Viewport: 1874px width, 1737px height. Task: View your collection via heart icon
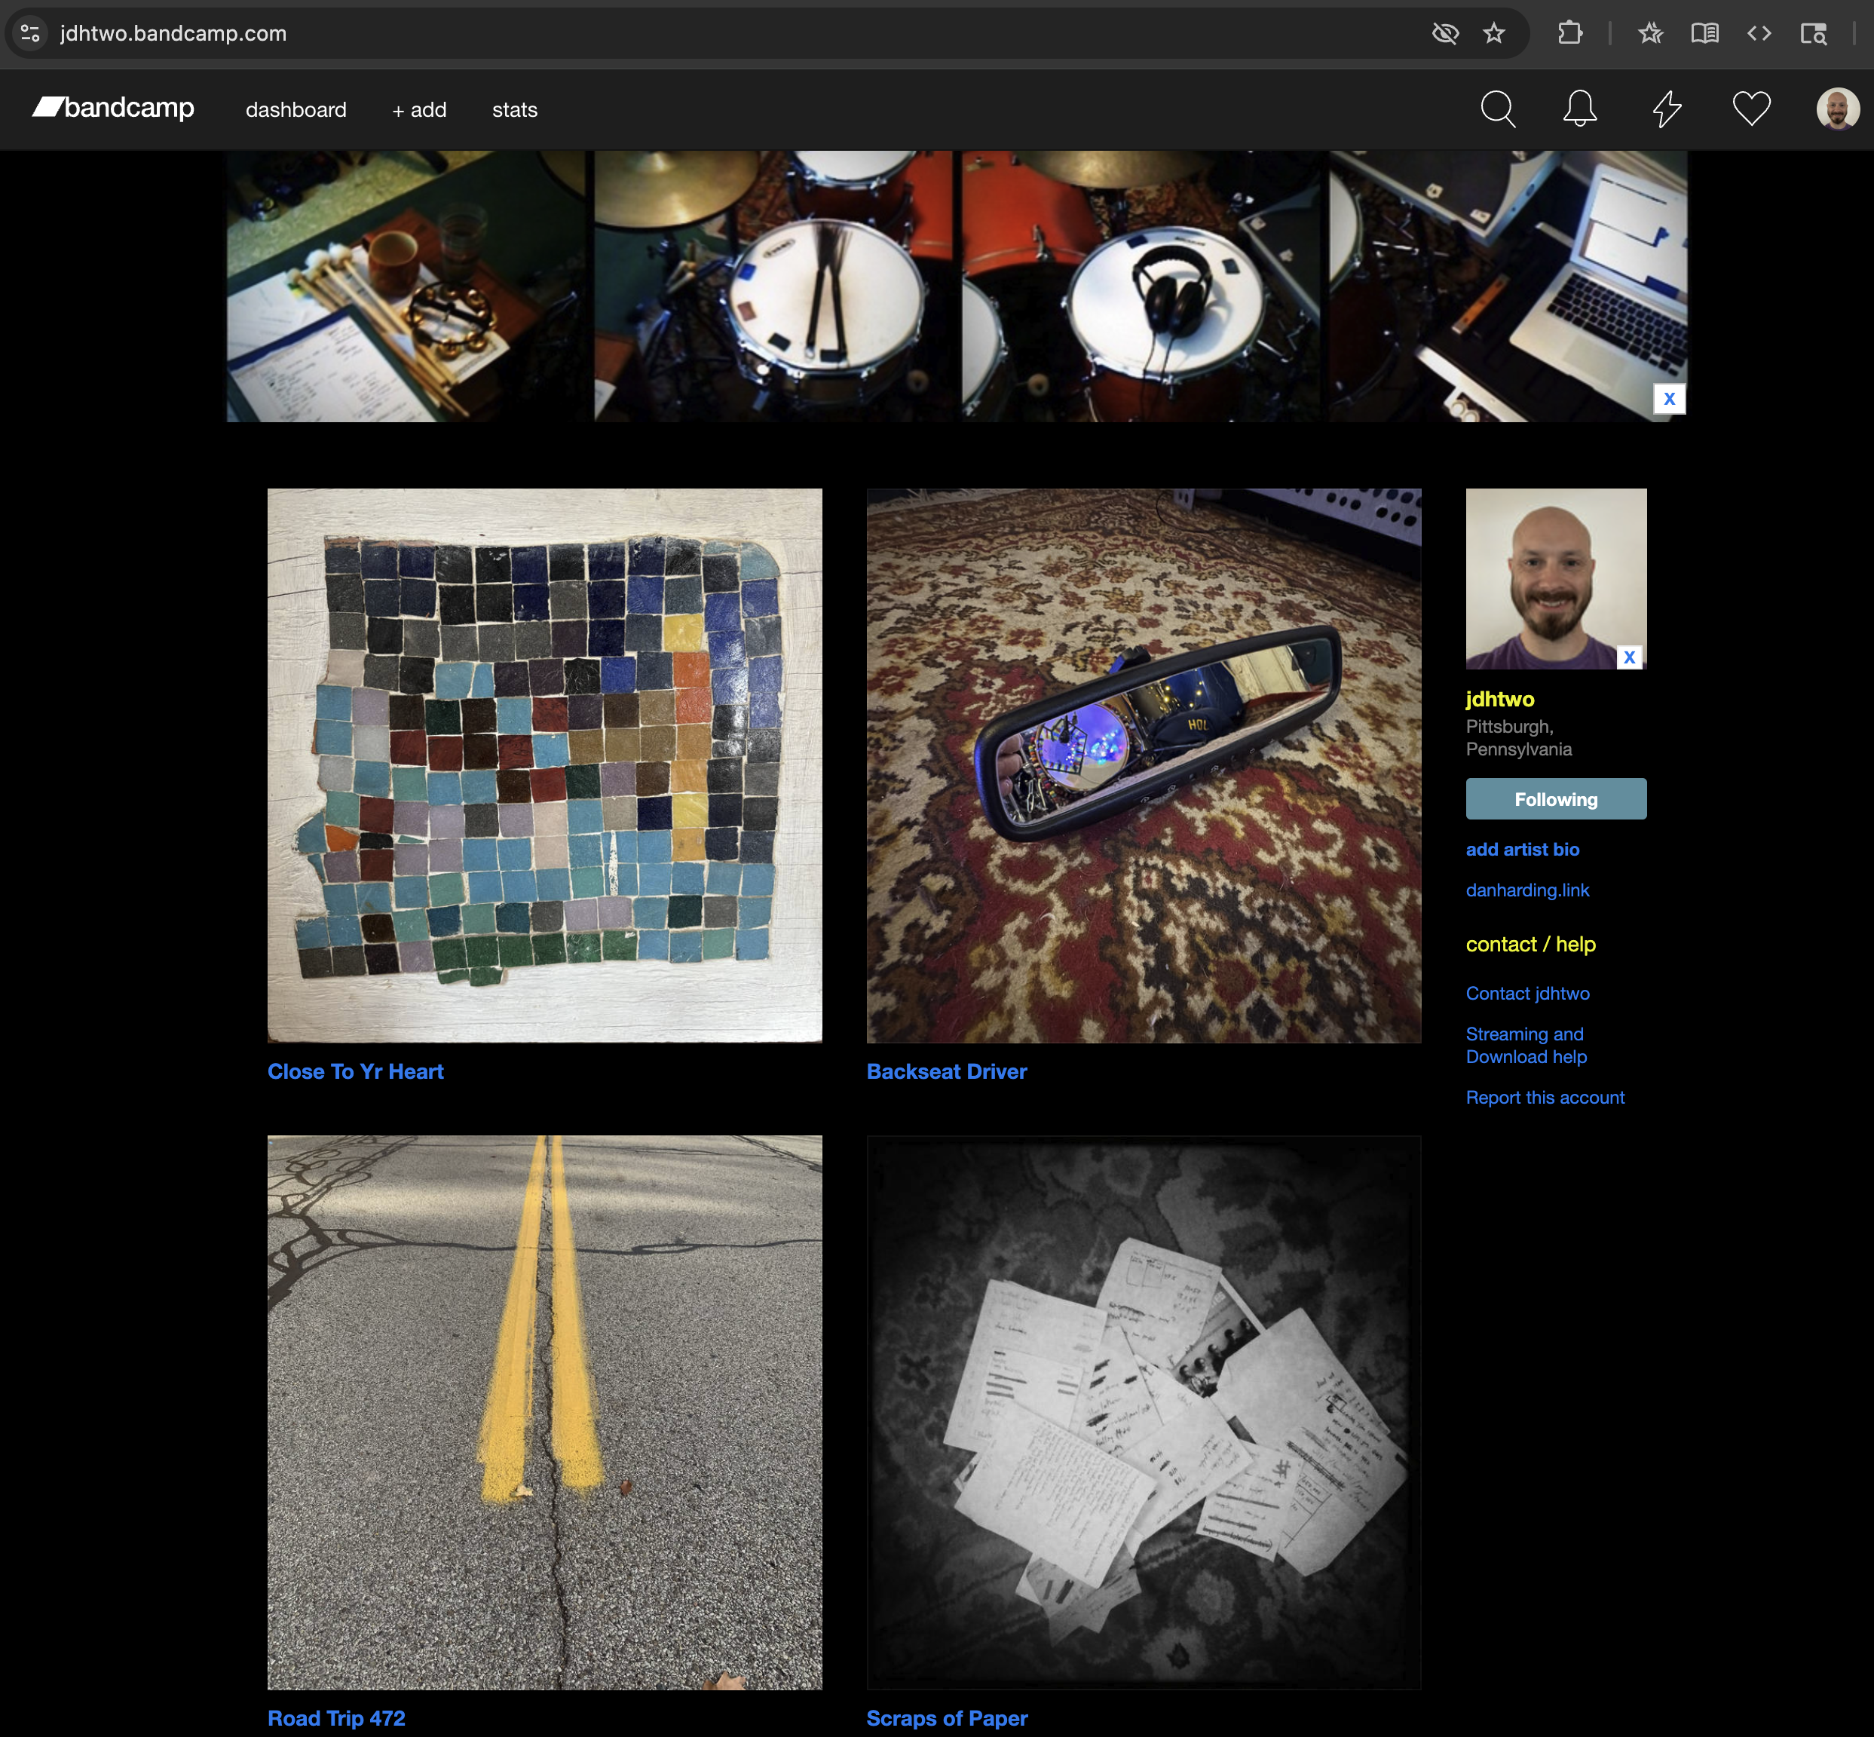(1751, 109)
